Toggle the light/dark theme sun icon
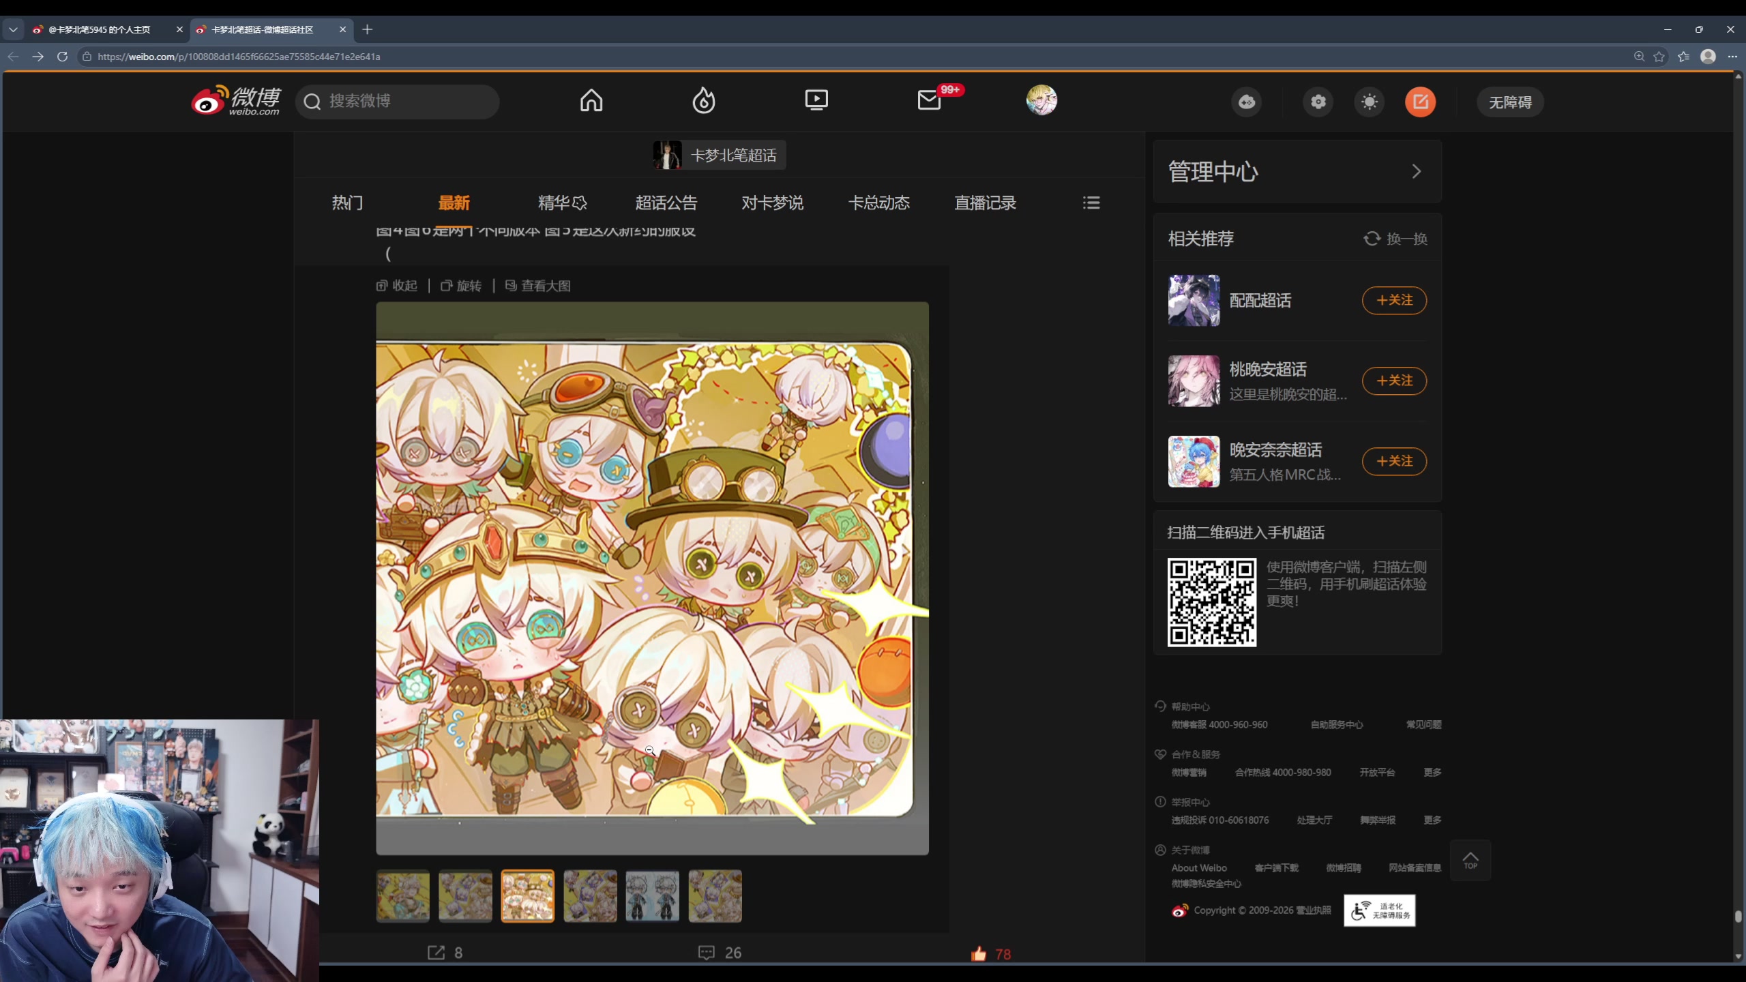 click(x=1370, y=102)
